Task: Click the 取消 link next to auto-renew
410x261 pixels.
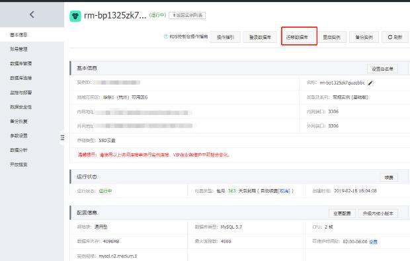Action: click(284, 191)
